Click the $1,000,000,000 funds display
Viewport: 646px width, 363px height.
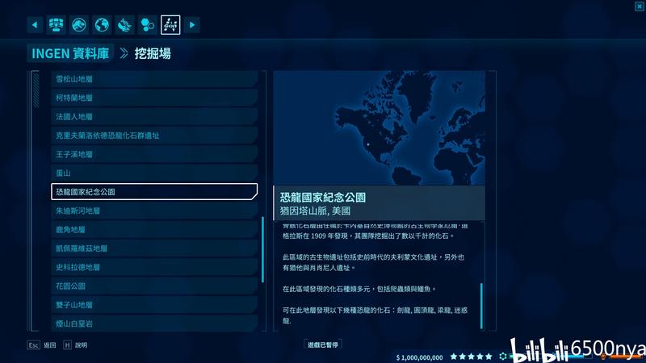[x=419, y=357]
